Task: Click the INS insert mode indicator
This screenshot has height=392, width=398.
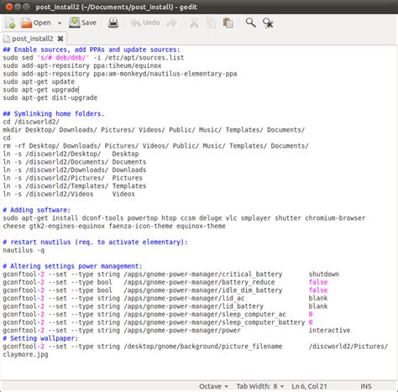Action: tap(366, 386)
